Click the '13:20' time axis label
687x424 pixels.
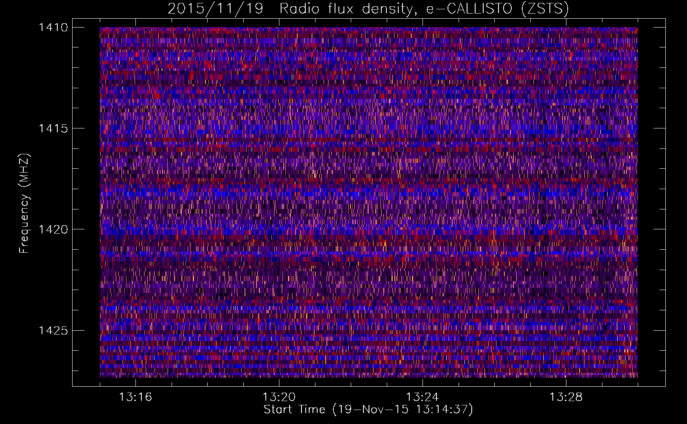(279, 397)
